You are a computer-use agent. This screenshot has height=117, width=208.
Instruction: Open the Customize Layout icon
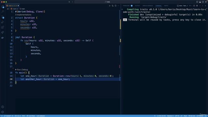point(206,2)
